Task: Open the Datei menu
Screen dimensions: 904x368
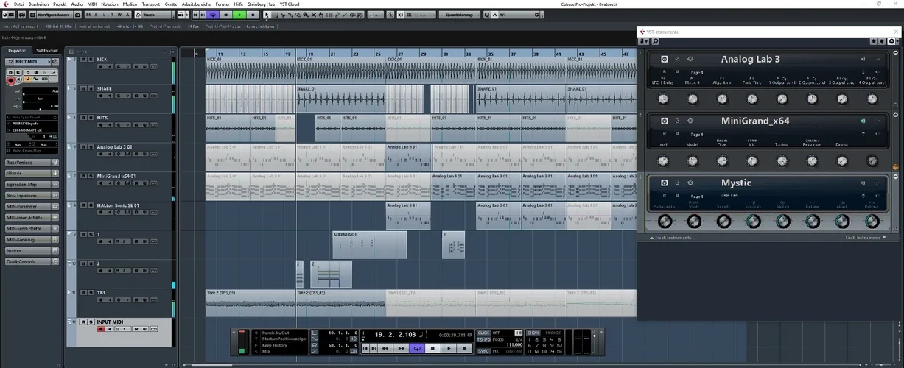Action: coord(18,4)
